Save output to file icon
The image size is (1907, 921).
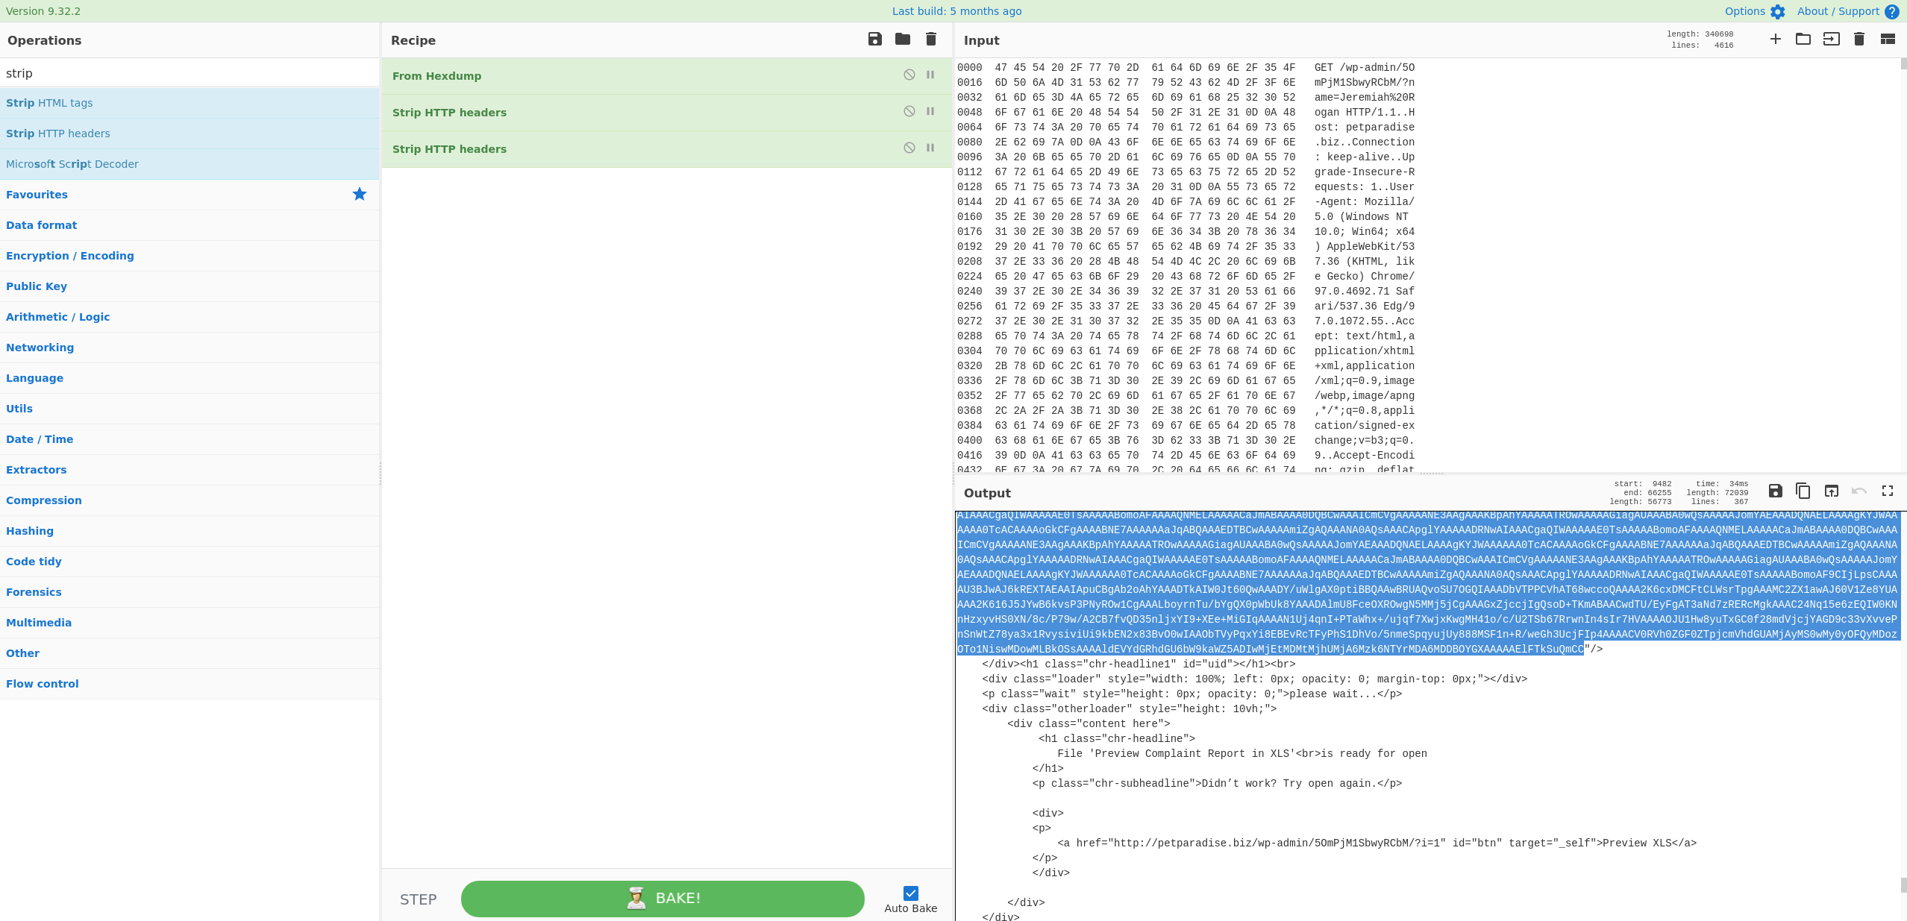click(x=1776, y=491)
